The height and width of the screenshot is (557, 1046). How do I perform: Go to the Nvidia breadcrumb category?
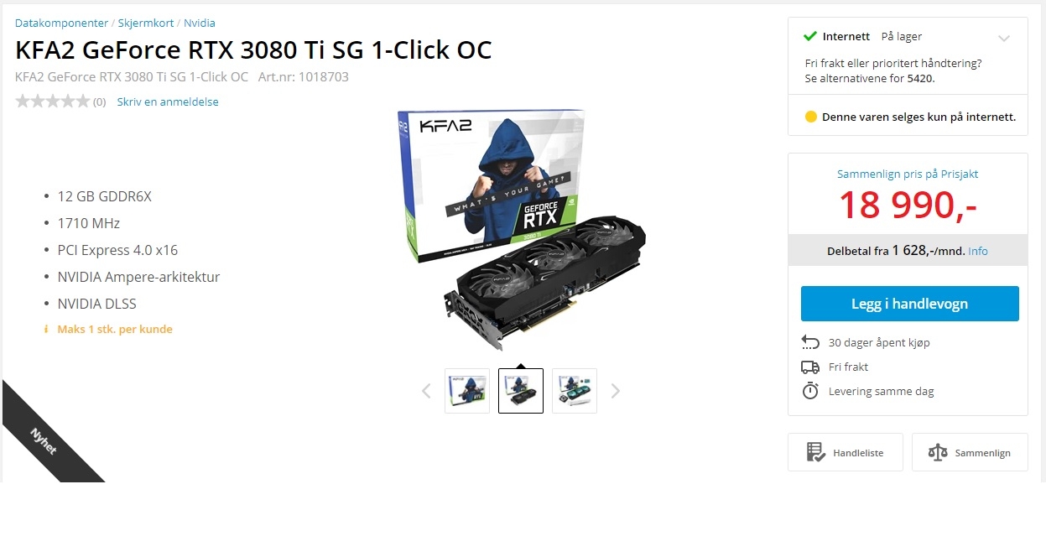pyautogui.click(x=200, y=23)
